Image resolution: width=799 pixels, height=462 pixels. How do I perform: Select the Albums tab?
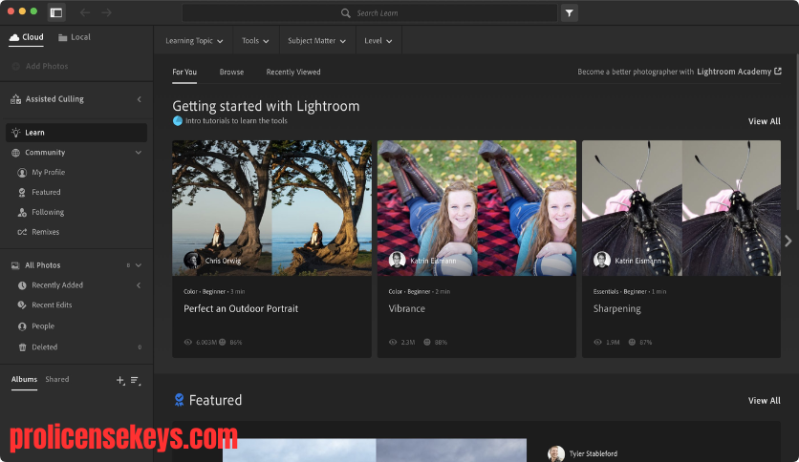coord(24,380)
